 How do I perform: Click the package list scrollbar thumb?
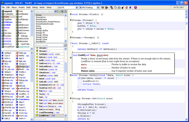click(32, 25)
